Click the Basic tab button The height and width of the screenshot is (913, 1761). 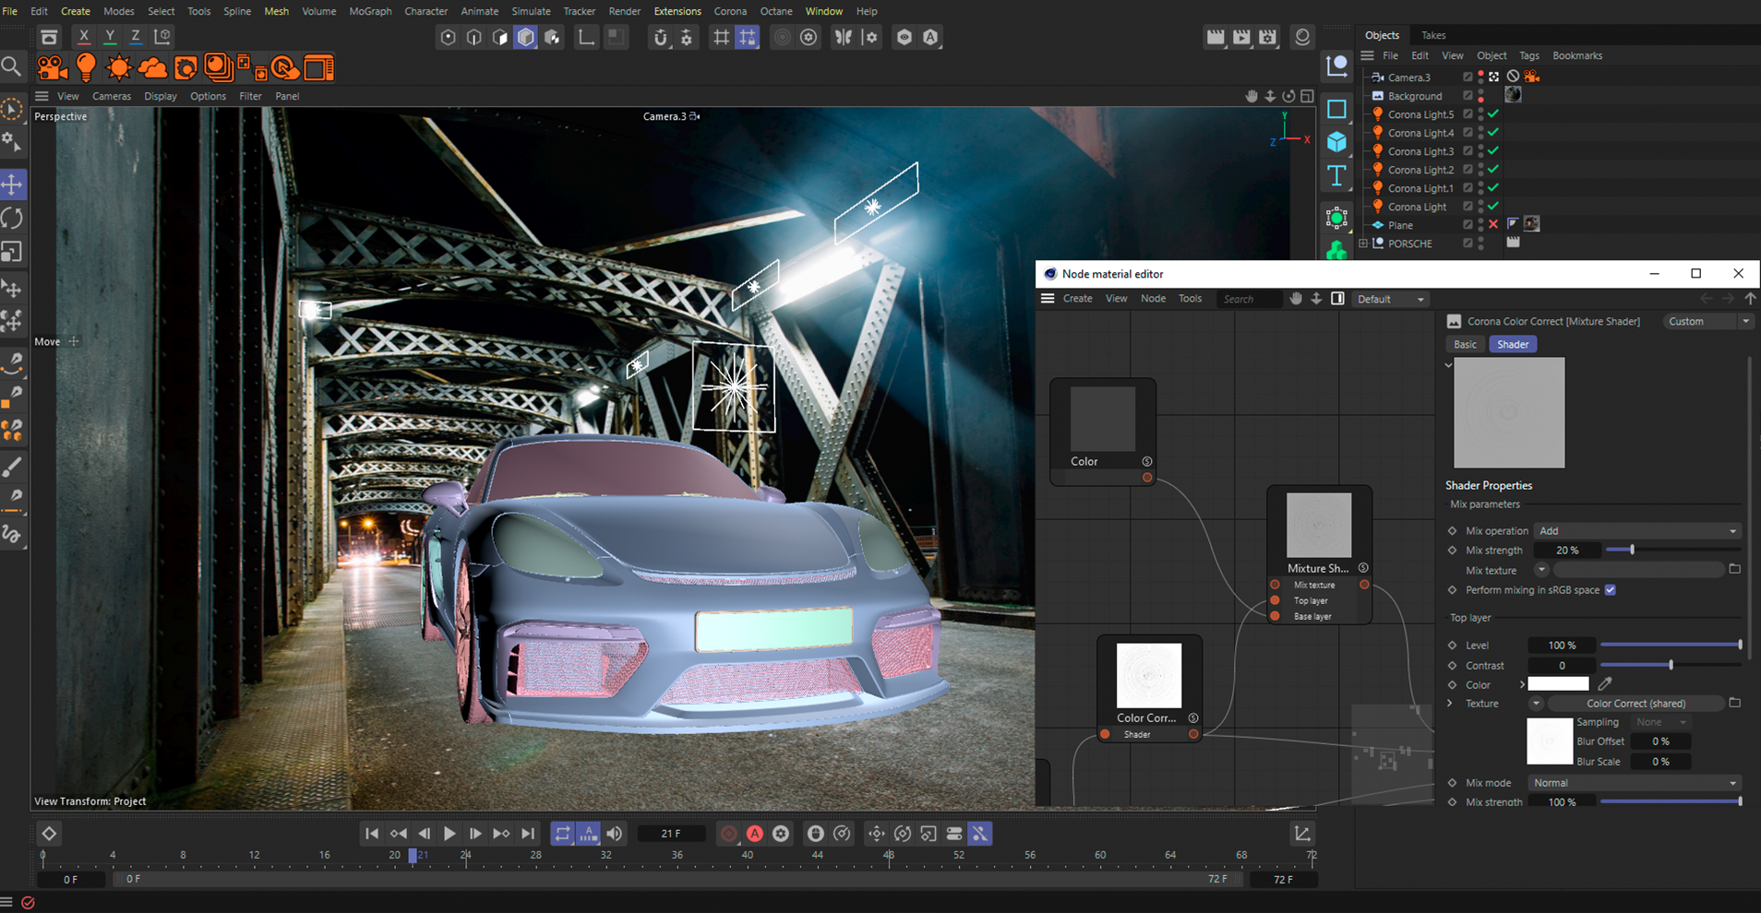pos(1465,344)
